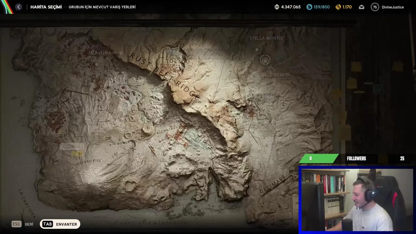Click the ESC Geri back button

click(22, 224)
